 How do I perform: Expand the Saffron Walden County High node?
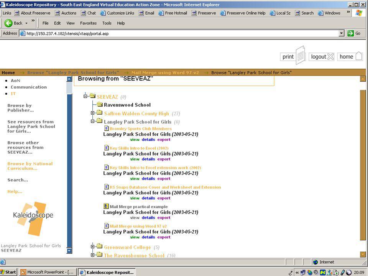click(93, 113)
